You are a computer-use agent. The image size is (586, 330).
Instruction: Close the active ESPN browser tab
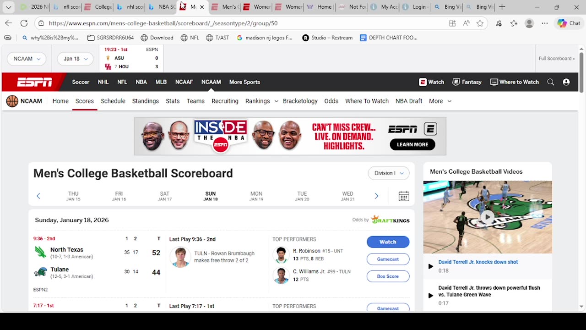click(202, 7)
